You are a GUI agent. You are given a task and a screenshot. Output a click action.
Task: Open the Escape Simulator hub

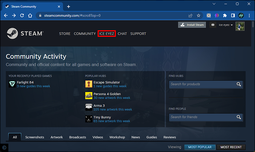click(x=107, y=82)
